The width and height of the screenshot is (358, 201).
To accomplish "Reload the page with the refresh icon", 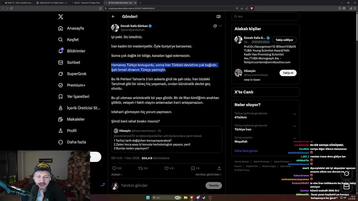I will 11,8.
